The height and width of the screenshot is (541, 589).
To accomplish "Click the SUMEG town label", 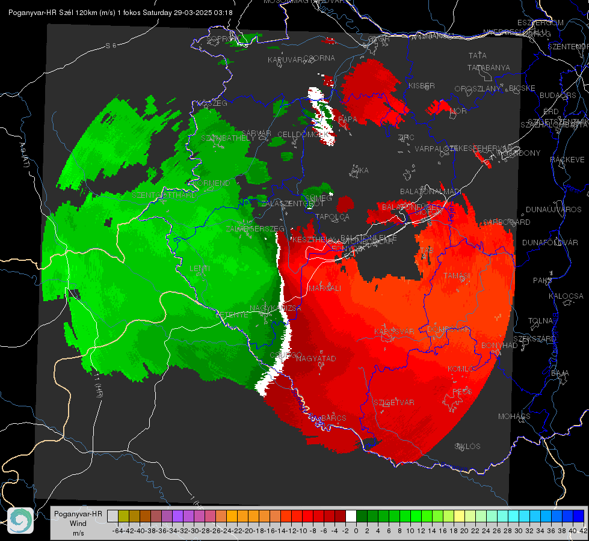I will tap(319, 198).
